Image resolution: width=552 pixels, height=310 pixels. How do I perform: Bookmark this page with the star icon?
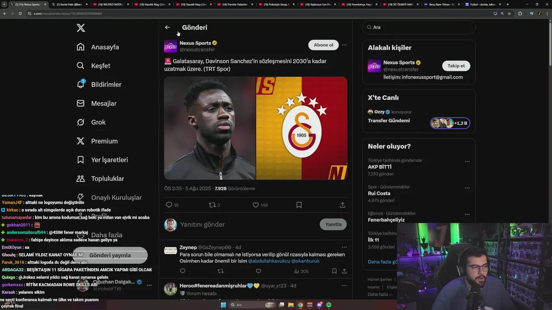[x=509, y=13]
